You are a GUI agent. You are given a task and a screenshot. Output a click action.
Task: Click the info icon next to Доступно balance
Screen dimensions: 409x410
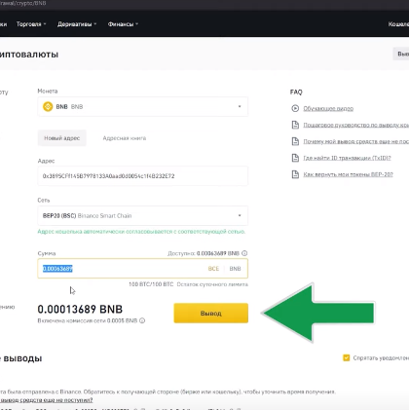244,253
